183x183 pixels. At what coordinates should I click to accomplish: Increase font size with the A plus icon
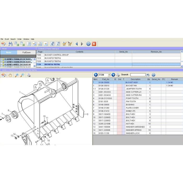(x=52, y=44)
